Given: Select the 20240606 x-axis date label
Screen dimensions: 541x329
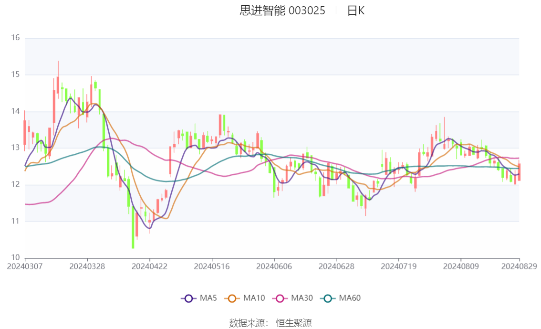Looking at the screenshot, I should click(x=274, y=266).
